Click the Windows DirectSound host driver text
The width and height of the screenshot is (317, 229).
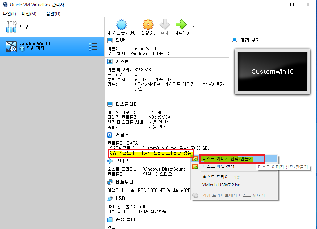point(164,169)
